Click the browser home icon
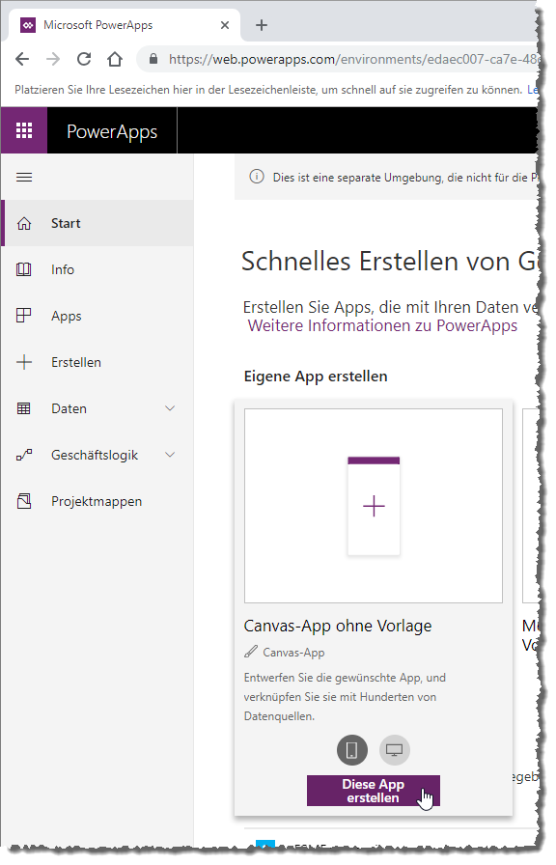556x865 pixels. click(x=115, y=59)
